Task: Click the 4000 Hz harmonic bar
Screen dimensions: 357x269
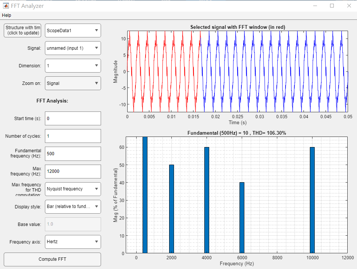Action: tap(207, 200)
